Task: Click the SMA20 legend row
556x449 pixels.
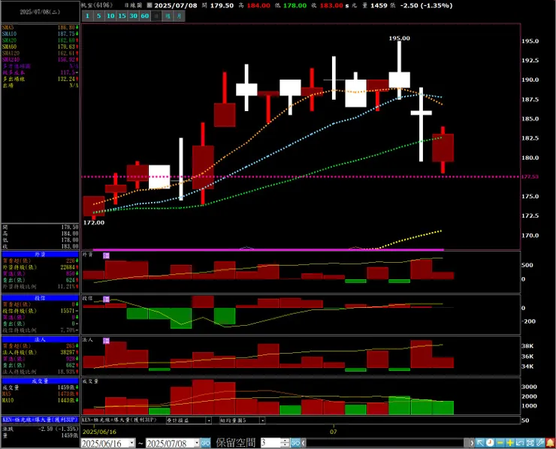Action: [x=40, y=41]
